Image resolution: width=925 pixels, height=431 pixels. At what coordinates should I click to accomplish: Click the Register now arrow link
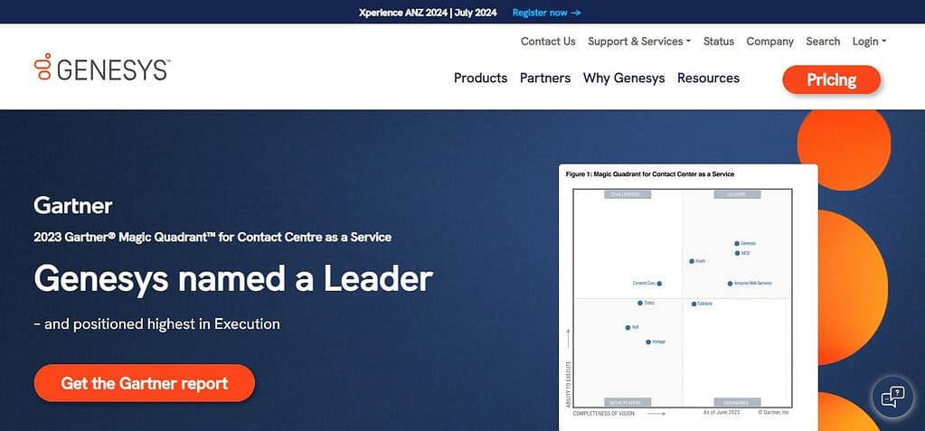click(x=547, y=13)
